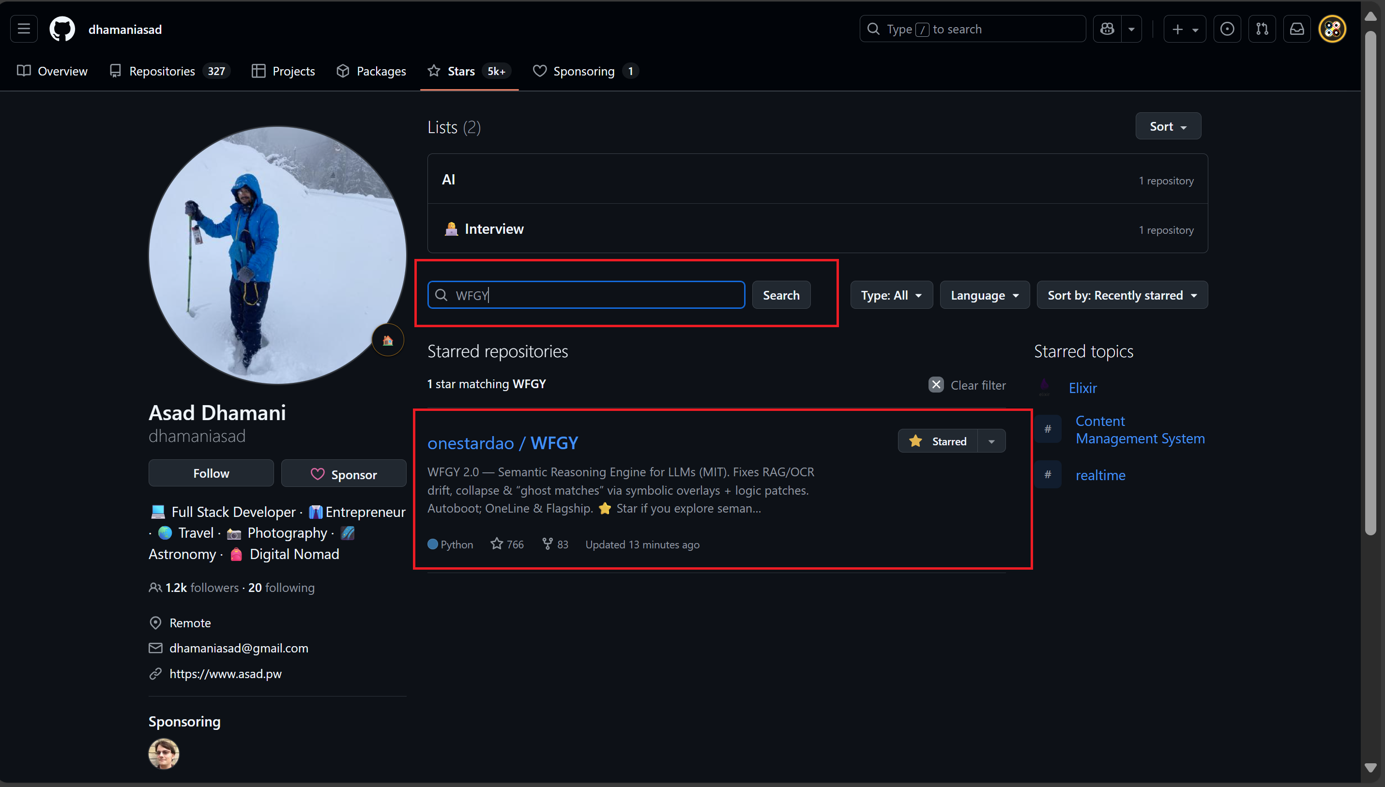Expand Sort by Recently starred dropdown
Screen dimensions: 1385x787
tap(1122, 295)
